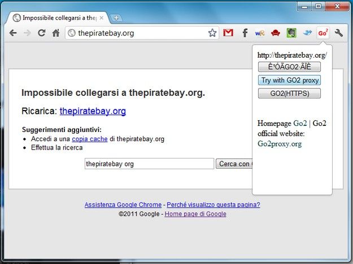Click the thepiratebay.org address bar

[x=142, y=33]
